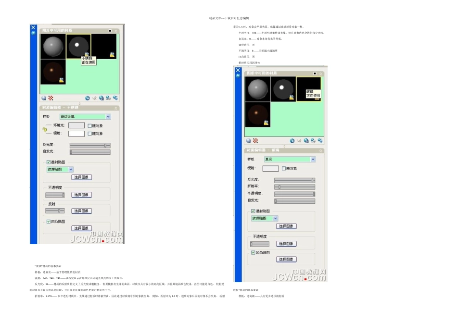
Task: Click the X close icon on 不锈钢 palette
Action: [x=33, y=27]
